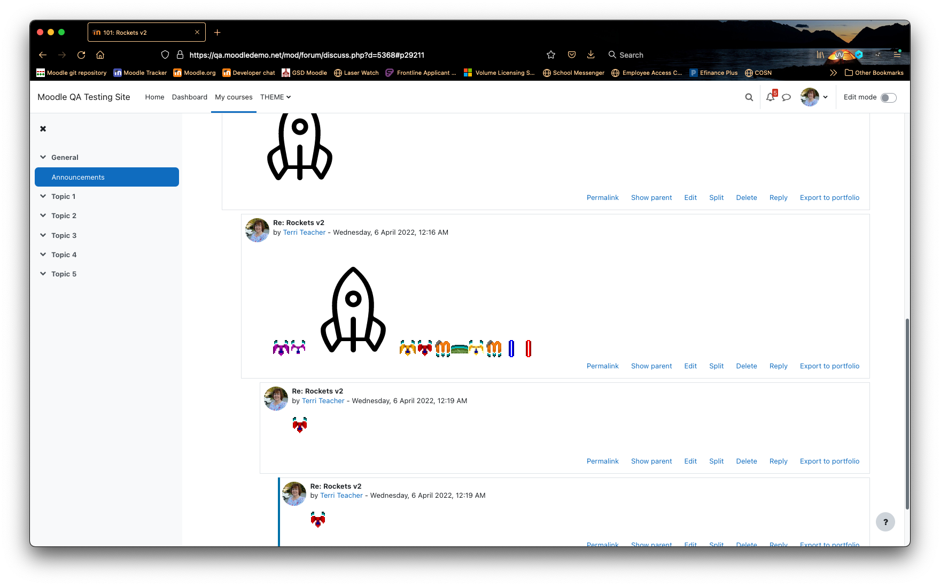Close the course index drawer
This screenshot has height=586, width=940.
[43, 129]
